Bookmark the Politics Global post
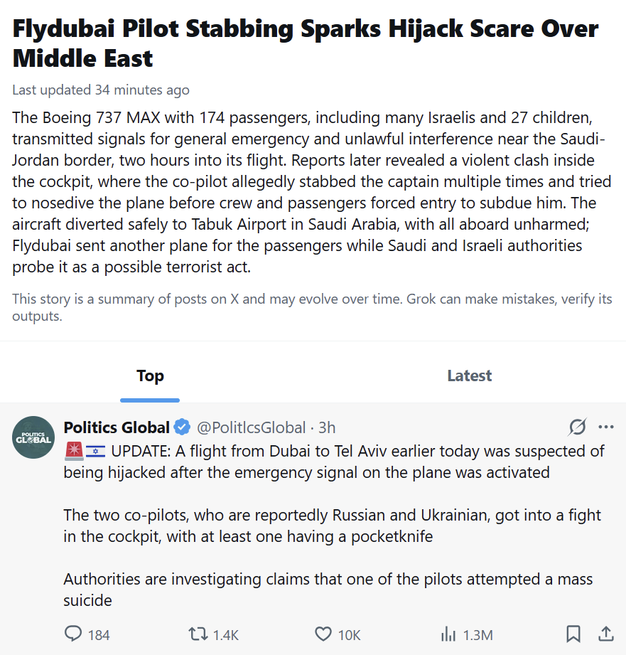Screen dimensions: 626x655 pyautogui.click(x=573, y=634)
